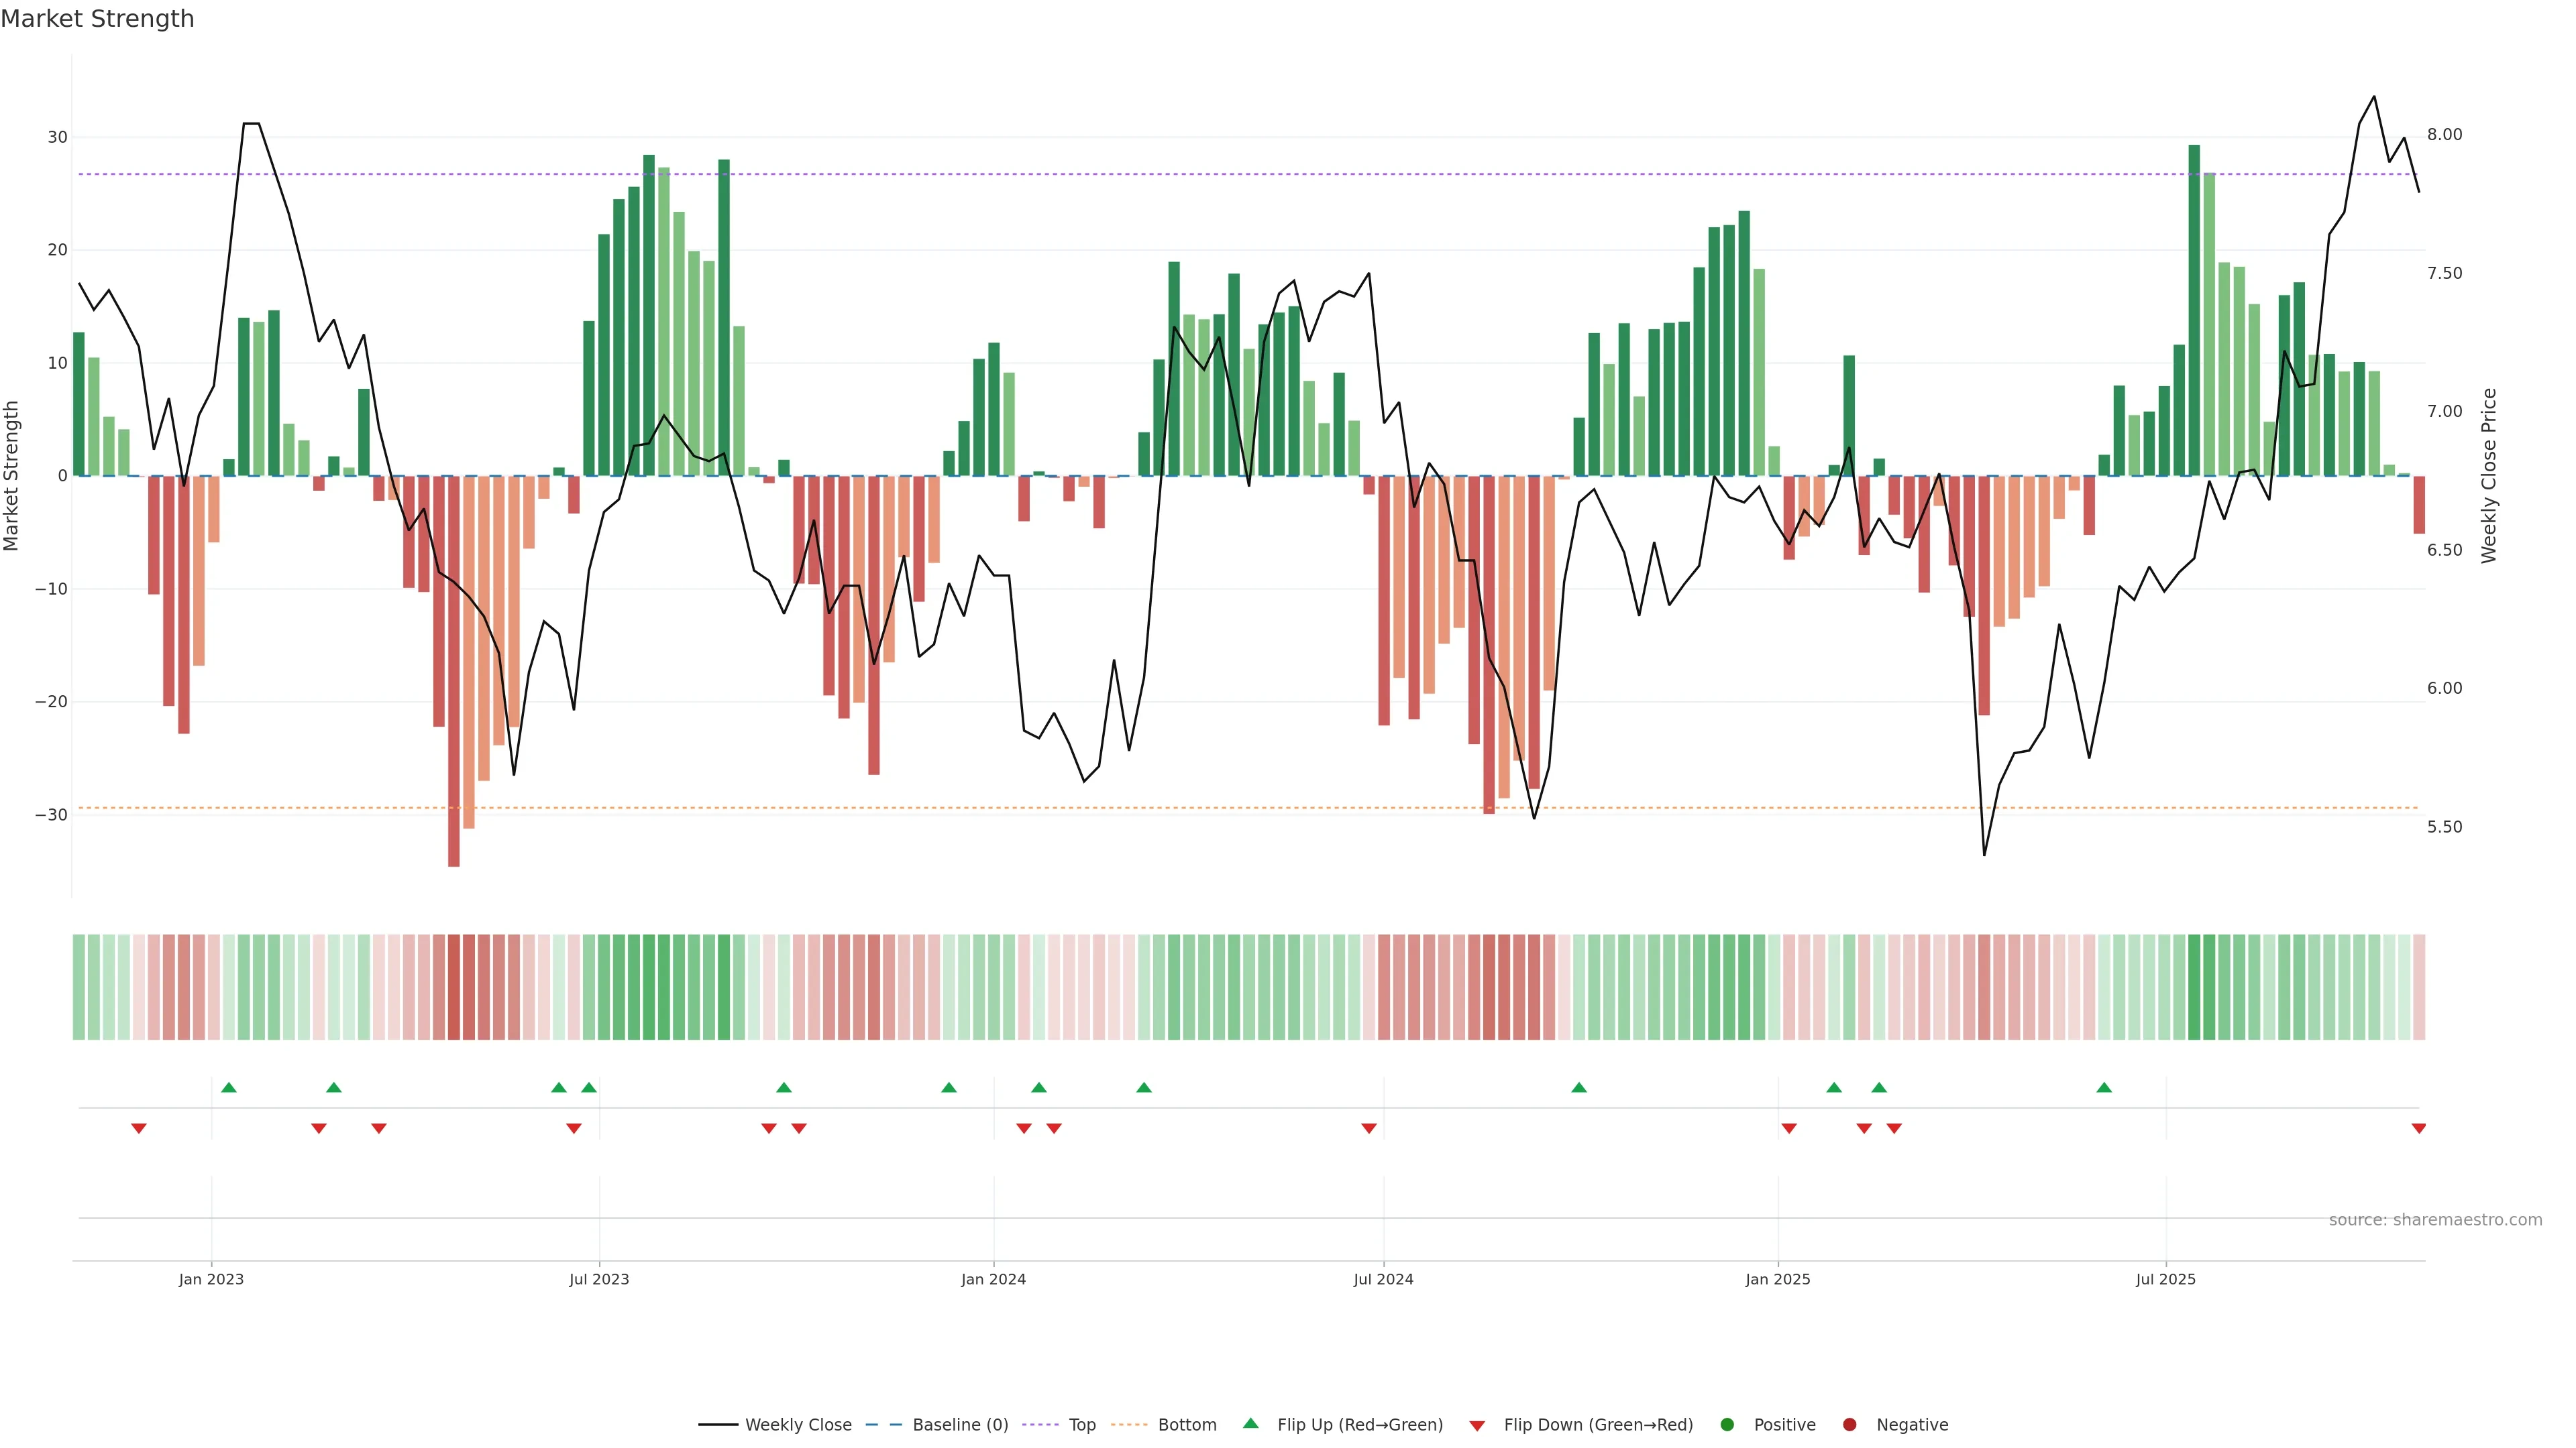
Task: Click the Jan 2023 x-axis label
Action: [211, 1279]
